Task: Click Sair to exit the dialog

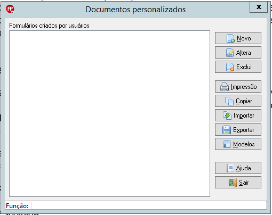Action: [238, 182]
